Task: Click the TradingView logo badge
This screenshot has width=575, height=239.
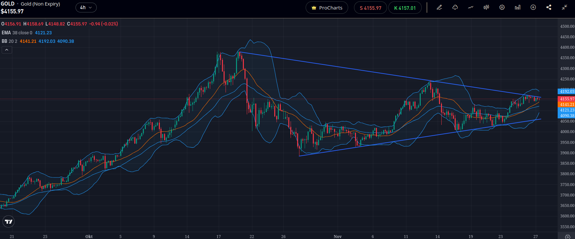Action: 8,222
